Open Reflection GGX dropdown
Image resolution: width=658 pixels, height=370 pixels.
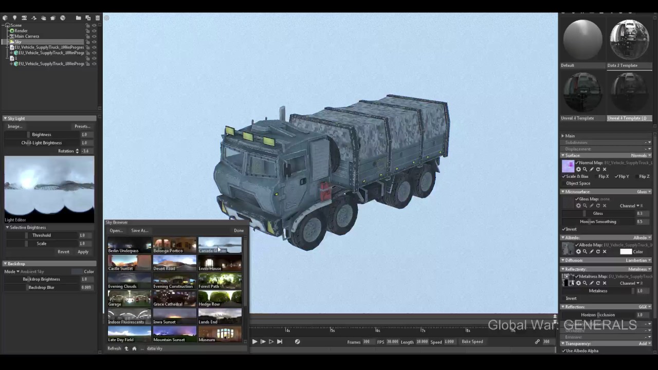tap(645, 307)
